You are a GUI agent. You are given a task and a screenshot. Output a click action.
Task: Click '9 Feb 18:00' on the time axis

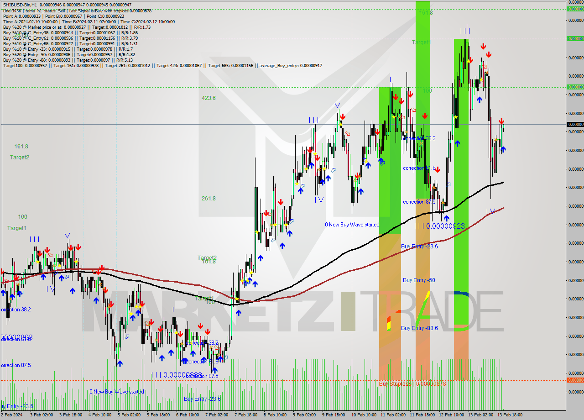tap(334, 415)
